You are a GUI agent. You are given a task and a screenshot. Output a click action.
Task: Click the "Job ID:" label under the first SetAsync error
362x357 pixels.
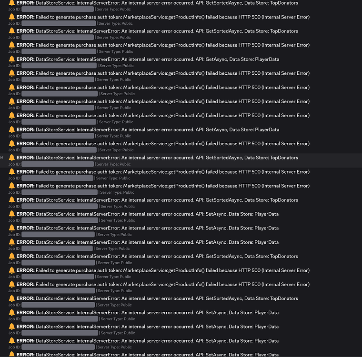14,220
